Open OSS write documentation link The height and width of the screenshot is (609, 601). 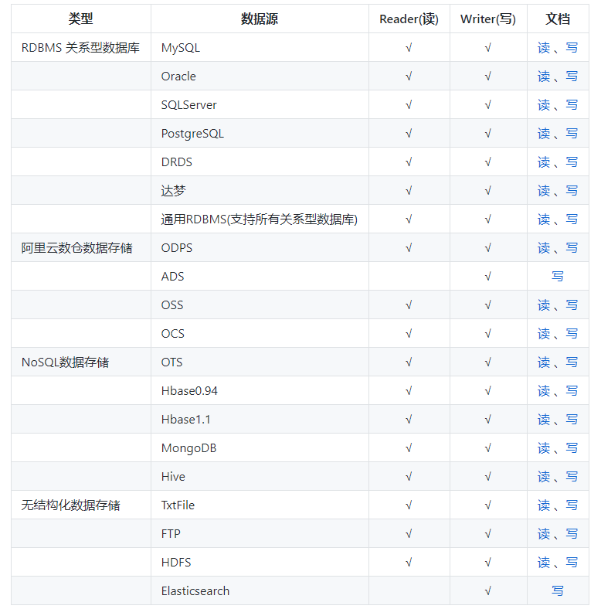(572, 305)
